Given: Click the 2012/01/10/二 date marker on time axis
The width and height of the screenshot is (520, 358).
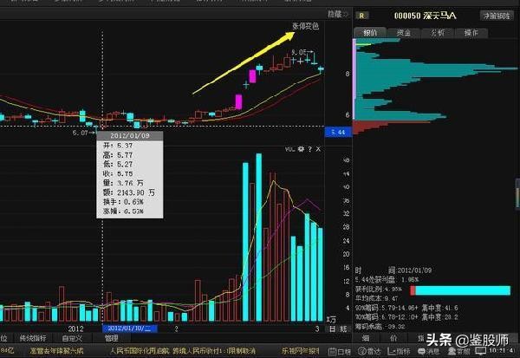Looking at the screenshot, I should pos(130,329).
